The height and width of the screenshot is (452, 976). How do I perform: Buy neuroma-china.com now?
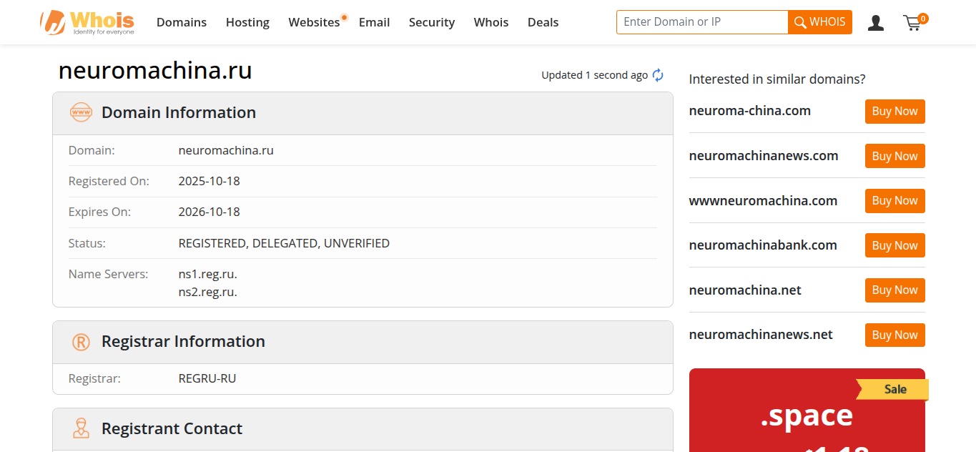click(894, 112)
